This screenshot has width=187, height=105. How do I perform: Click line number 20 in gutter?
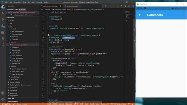point(44,38)
